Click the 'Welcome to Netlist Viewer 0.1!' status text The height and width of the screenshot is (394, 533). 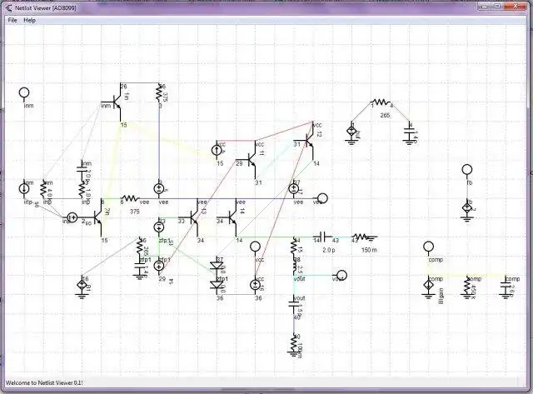click(44, 383)
